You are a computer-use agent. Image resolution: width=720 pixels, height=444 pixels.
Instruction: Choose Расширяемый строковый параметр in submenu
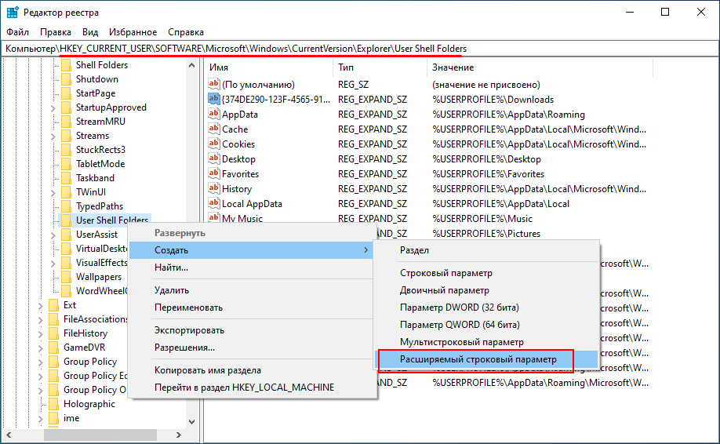pyautogui.click(x=486, y=359)
